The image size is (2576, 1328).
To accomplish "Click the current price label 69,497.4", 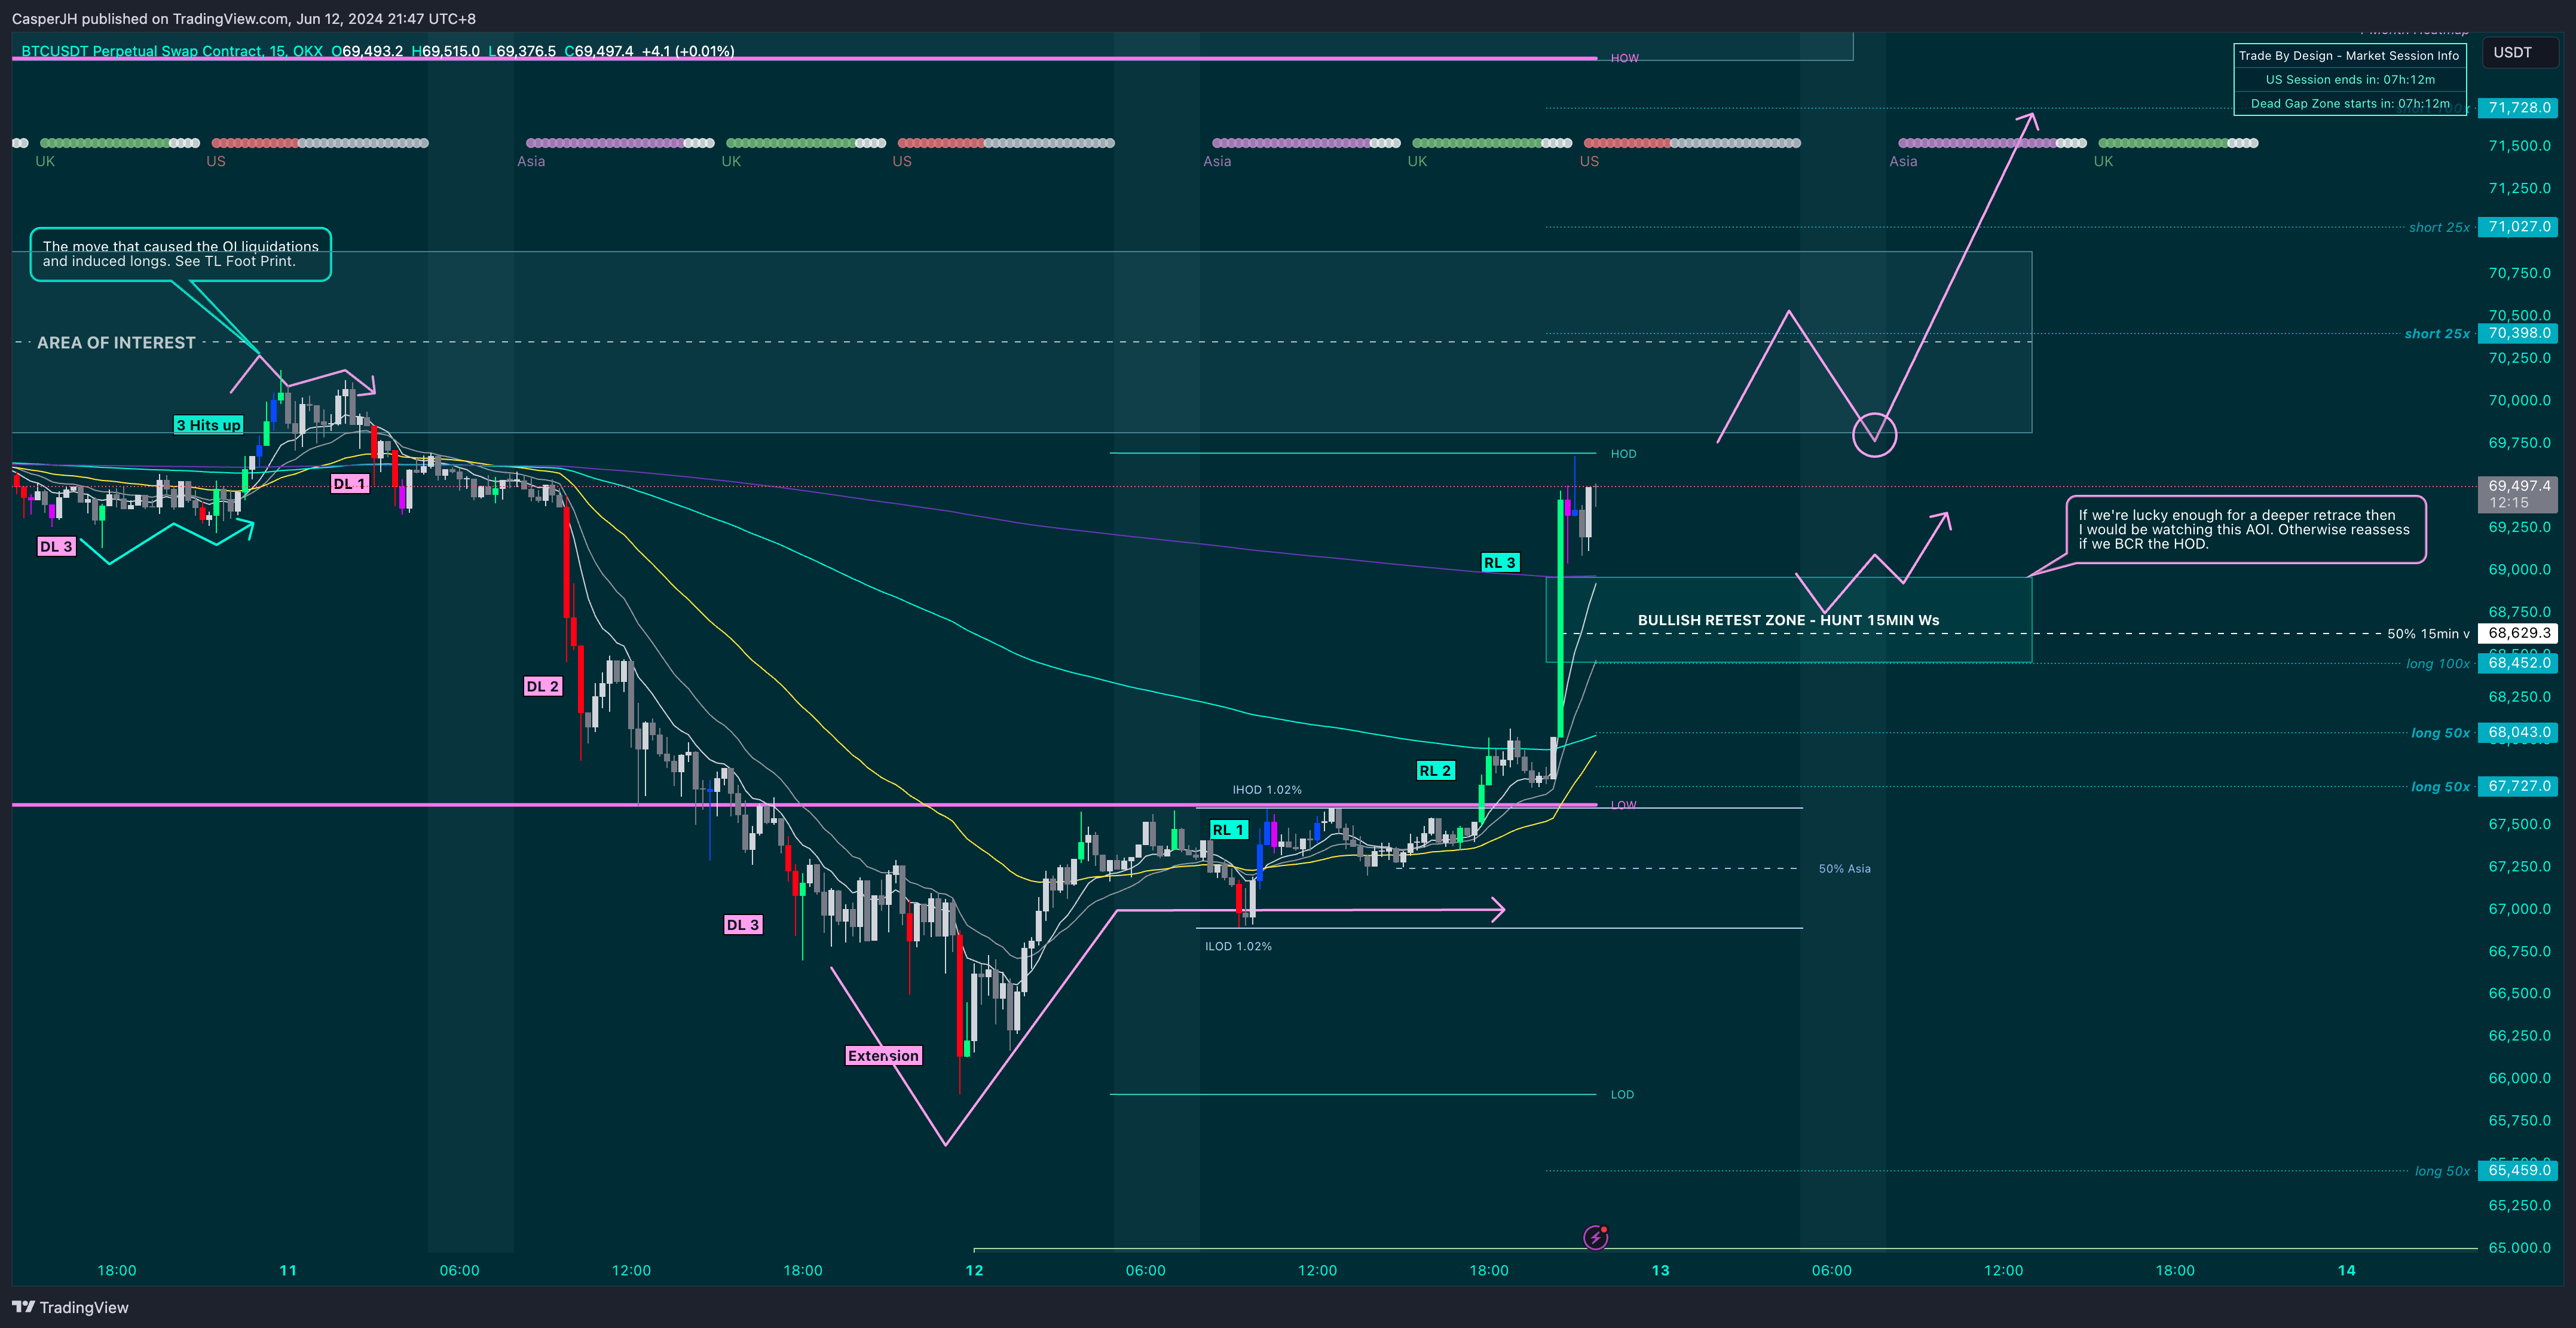I will (2518, 494).
